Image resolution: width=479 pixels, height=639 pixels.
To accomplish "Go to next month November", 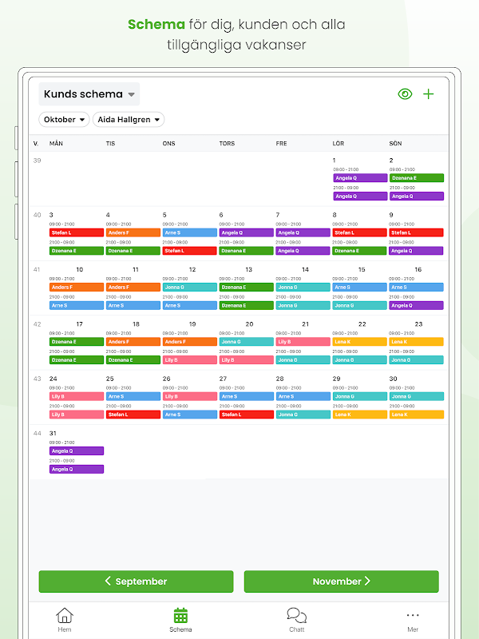I will 342,581.
